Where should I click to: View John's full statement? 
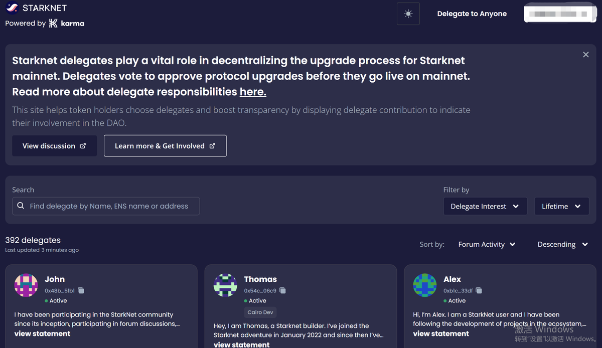(43, 333)
